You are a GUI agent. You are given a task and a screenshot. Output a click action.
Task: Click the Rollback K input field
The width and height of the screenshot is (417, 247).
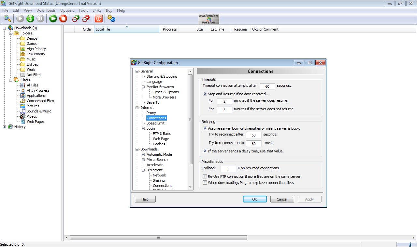(x=228, y=169)
